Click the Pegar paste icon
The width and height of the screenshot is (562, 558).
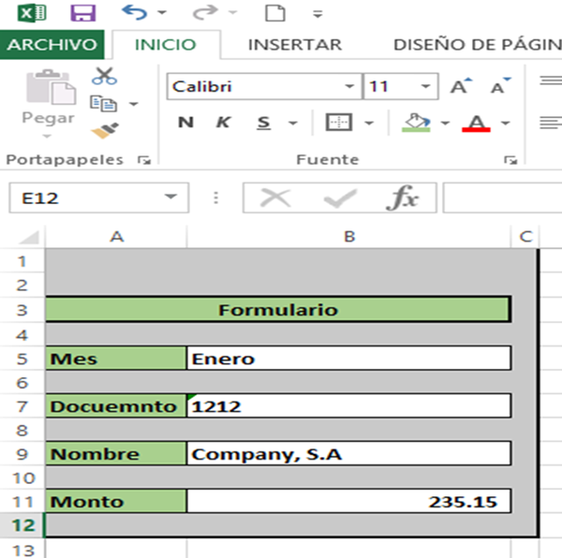coord(48,96)
